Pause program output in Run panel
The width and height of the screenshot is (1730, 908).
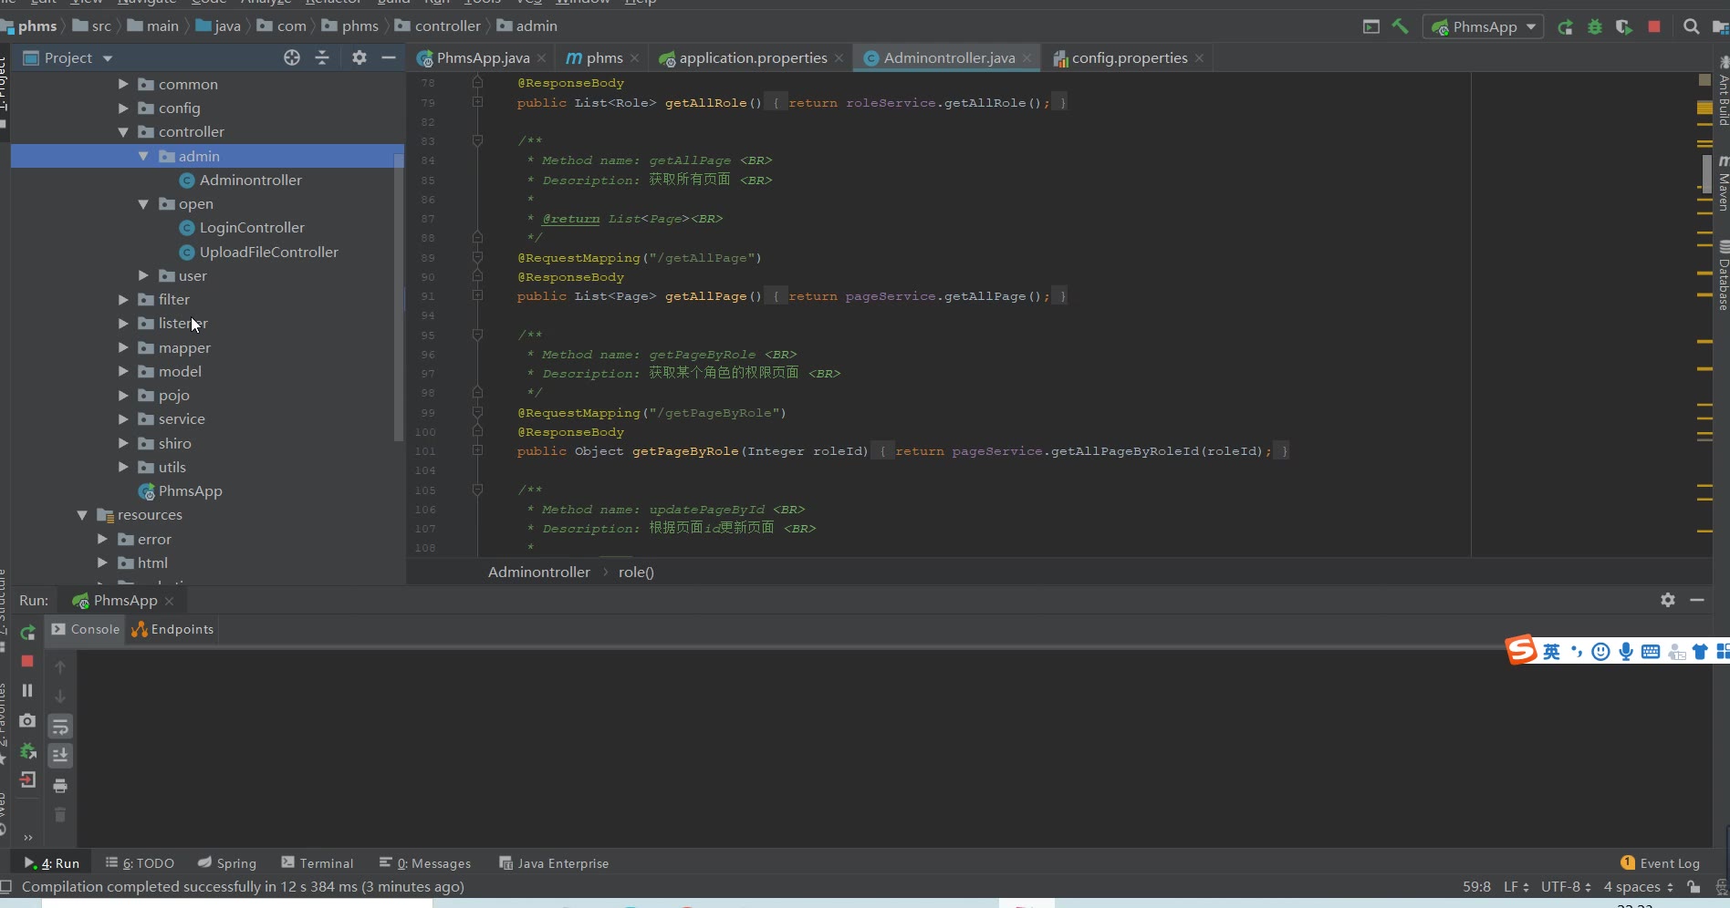27,690
